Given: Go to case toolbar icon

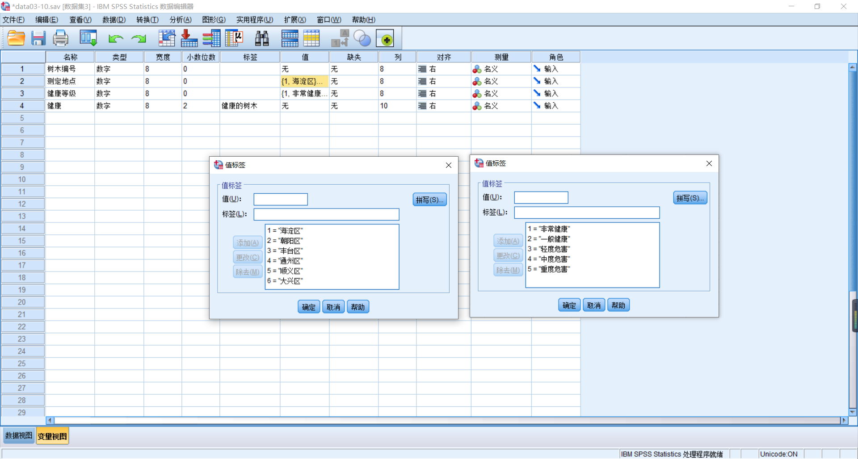Looking at the screenshot, I should pos(167,38).
